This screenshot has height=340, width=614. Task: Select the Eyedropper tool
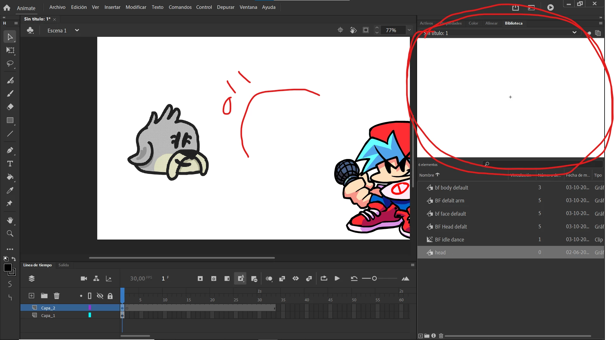tap(10, 190)
